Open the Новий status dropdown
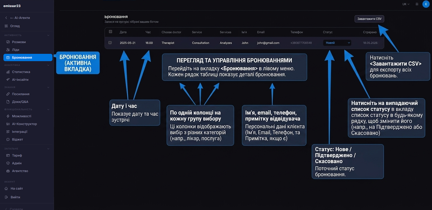Viewport: 432px width, 210px height. click(x=337, y=43)
